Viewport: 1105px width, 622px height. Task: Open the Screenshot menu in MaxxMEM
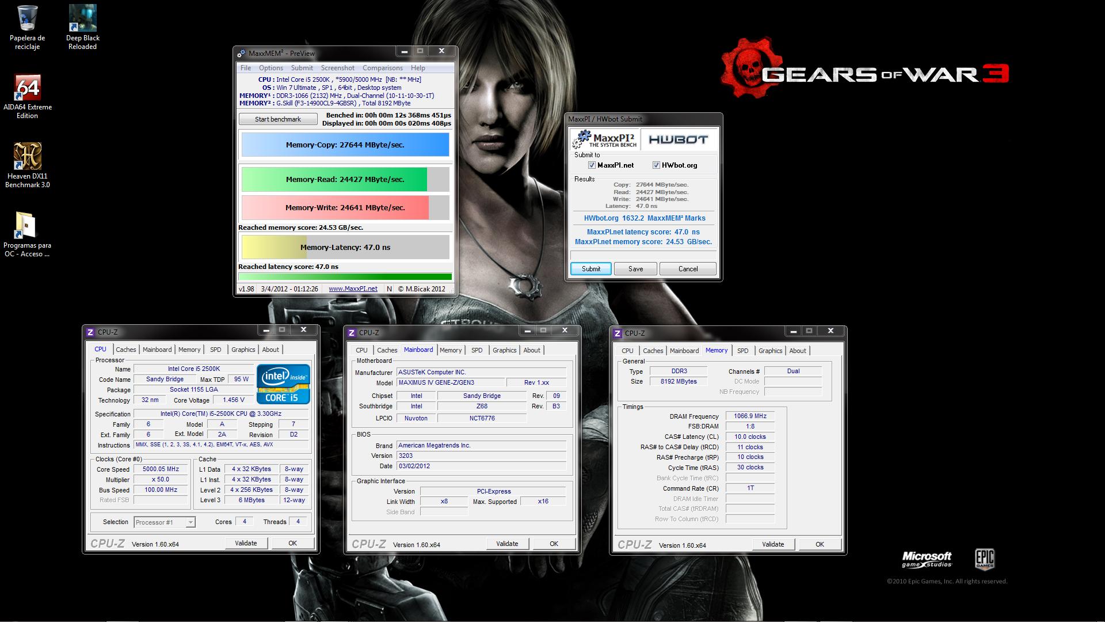click(338, 68)
